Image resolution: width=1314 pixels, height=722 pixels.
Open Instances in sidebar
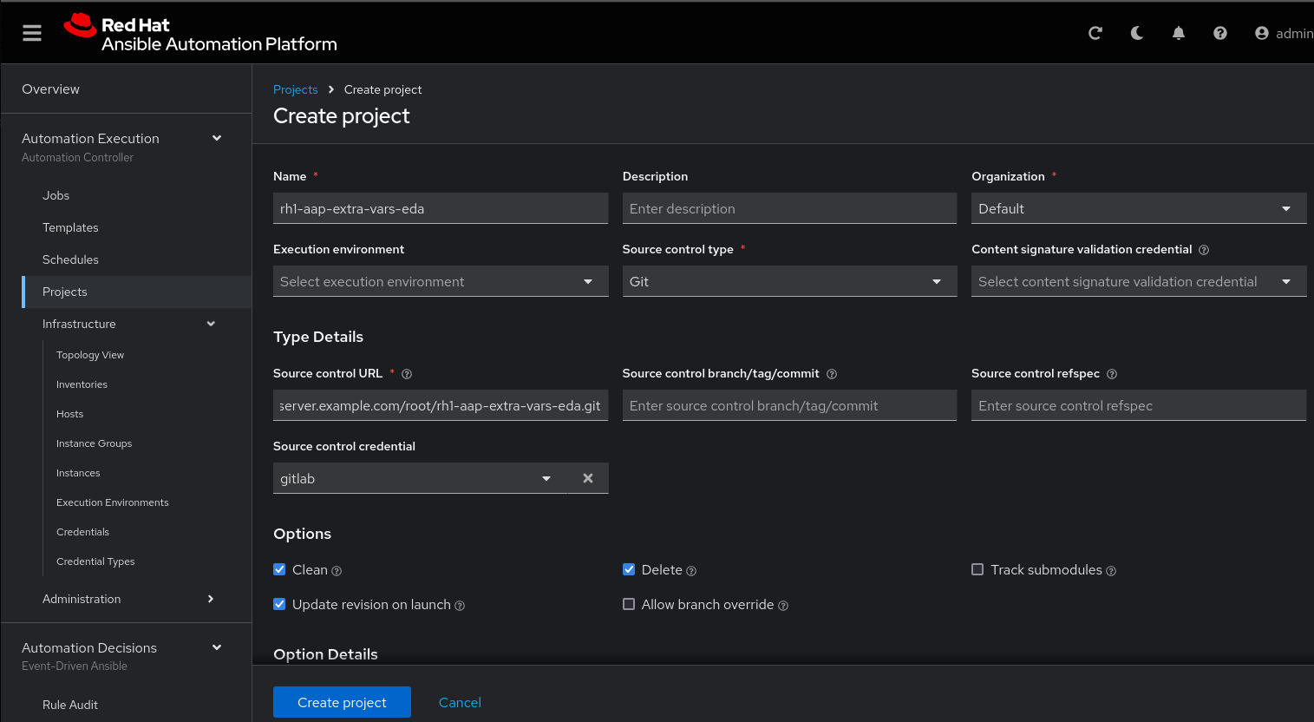78,473
